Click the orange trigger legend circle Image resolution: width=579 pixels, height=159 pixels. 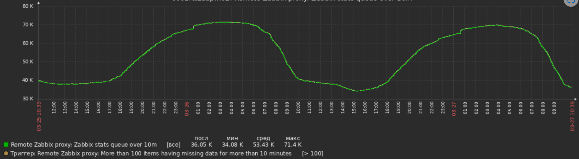[6, 153]
